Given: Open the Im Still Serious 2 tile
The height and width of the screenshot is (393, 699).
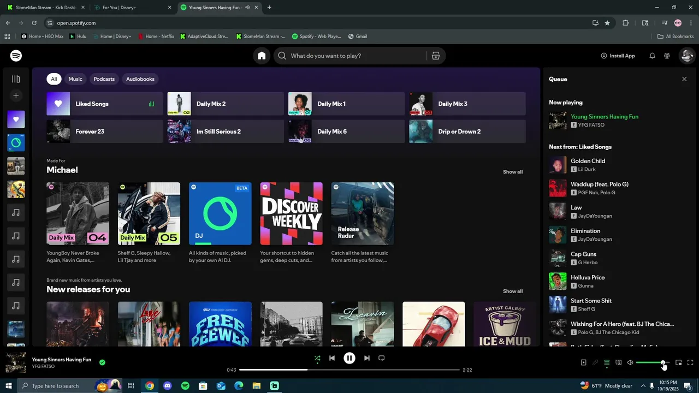Looking at the screenshot, I should click(226, 132).
